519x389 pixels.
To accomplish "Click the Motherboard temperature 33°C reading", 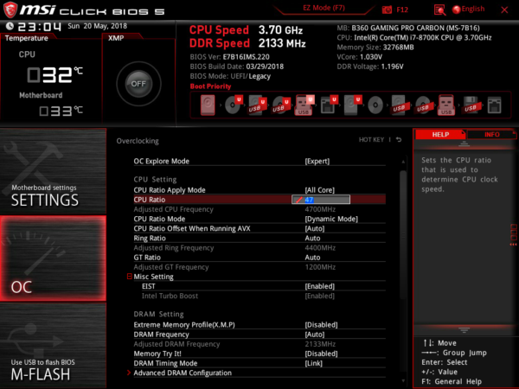I will [61, 111].
